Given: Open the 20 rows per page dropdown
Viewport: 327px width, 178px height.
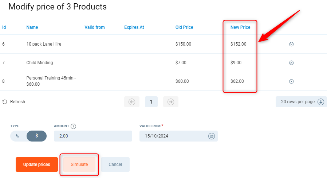Looking at the screenshot, I should coord(301,102).
